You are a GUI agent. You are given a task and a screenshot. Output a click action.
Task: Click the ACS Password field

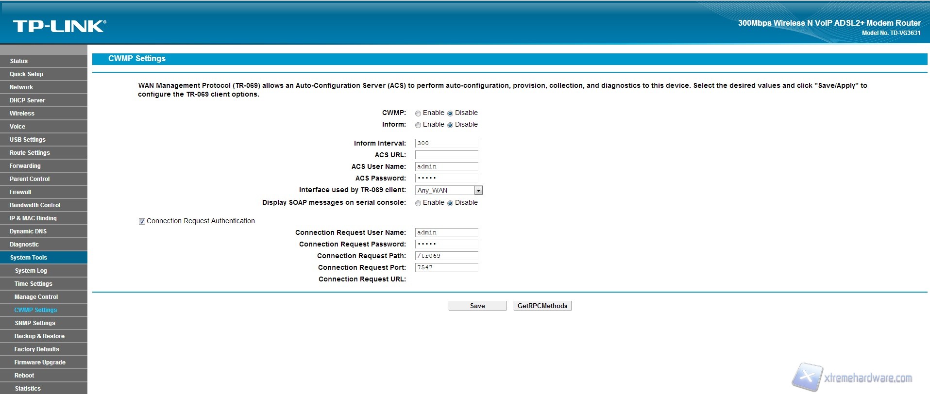coord(446,178)
